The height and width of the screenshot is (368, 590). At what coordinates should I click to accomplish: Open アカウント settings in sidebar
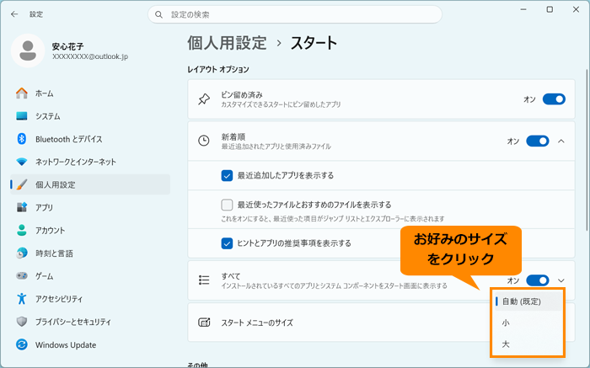[90, 231]
